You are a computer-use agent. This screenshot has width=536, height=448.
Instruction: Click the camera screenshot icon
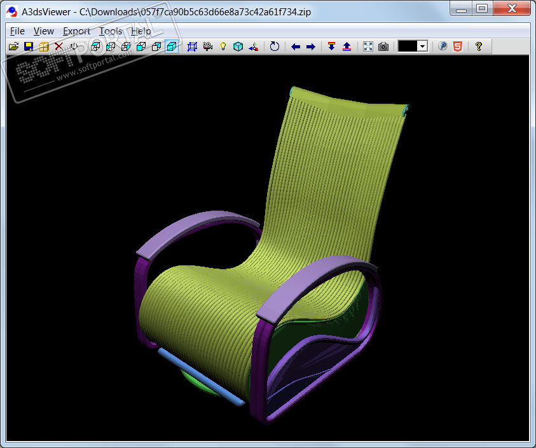(x=383, y=46)
